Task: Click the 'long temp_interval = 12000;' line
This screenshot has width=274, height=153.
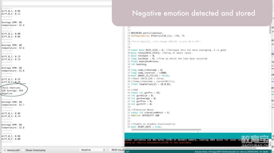Action: click(149, 73)
